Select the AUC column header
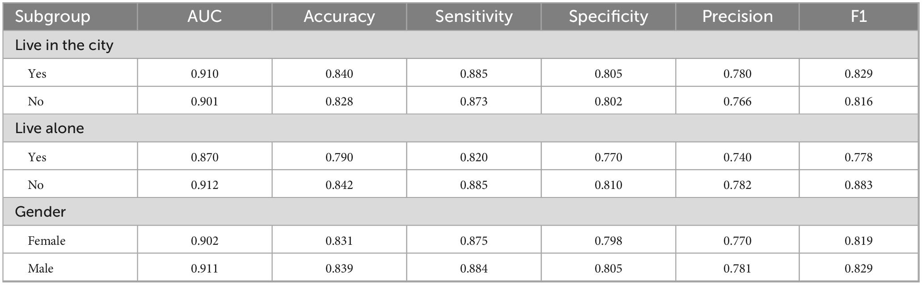Screen dimensions: 922x285 tap(204, 17)
